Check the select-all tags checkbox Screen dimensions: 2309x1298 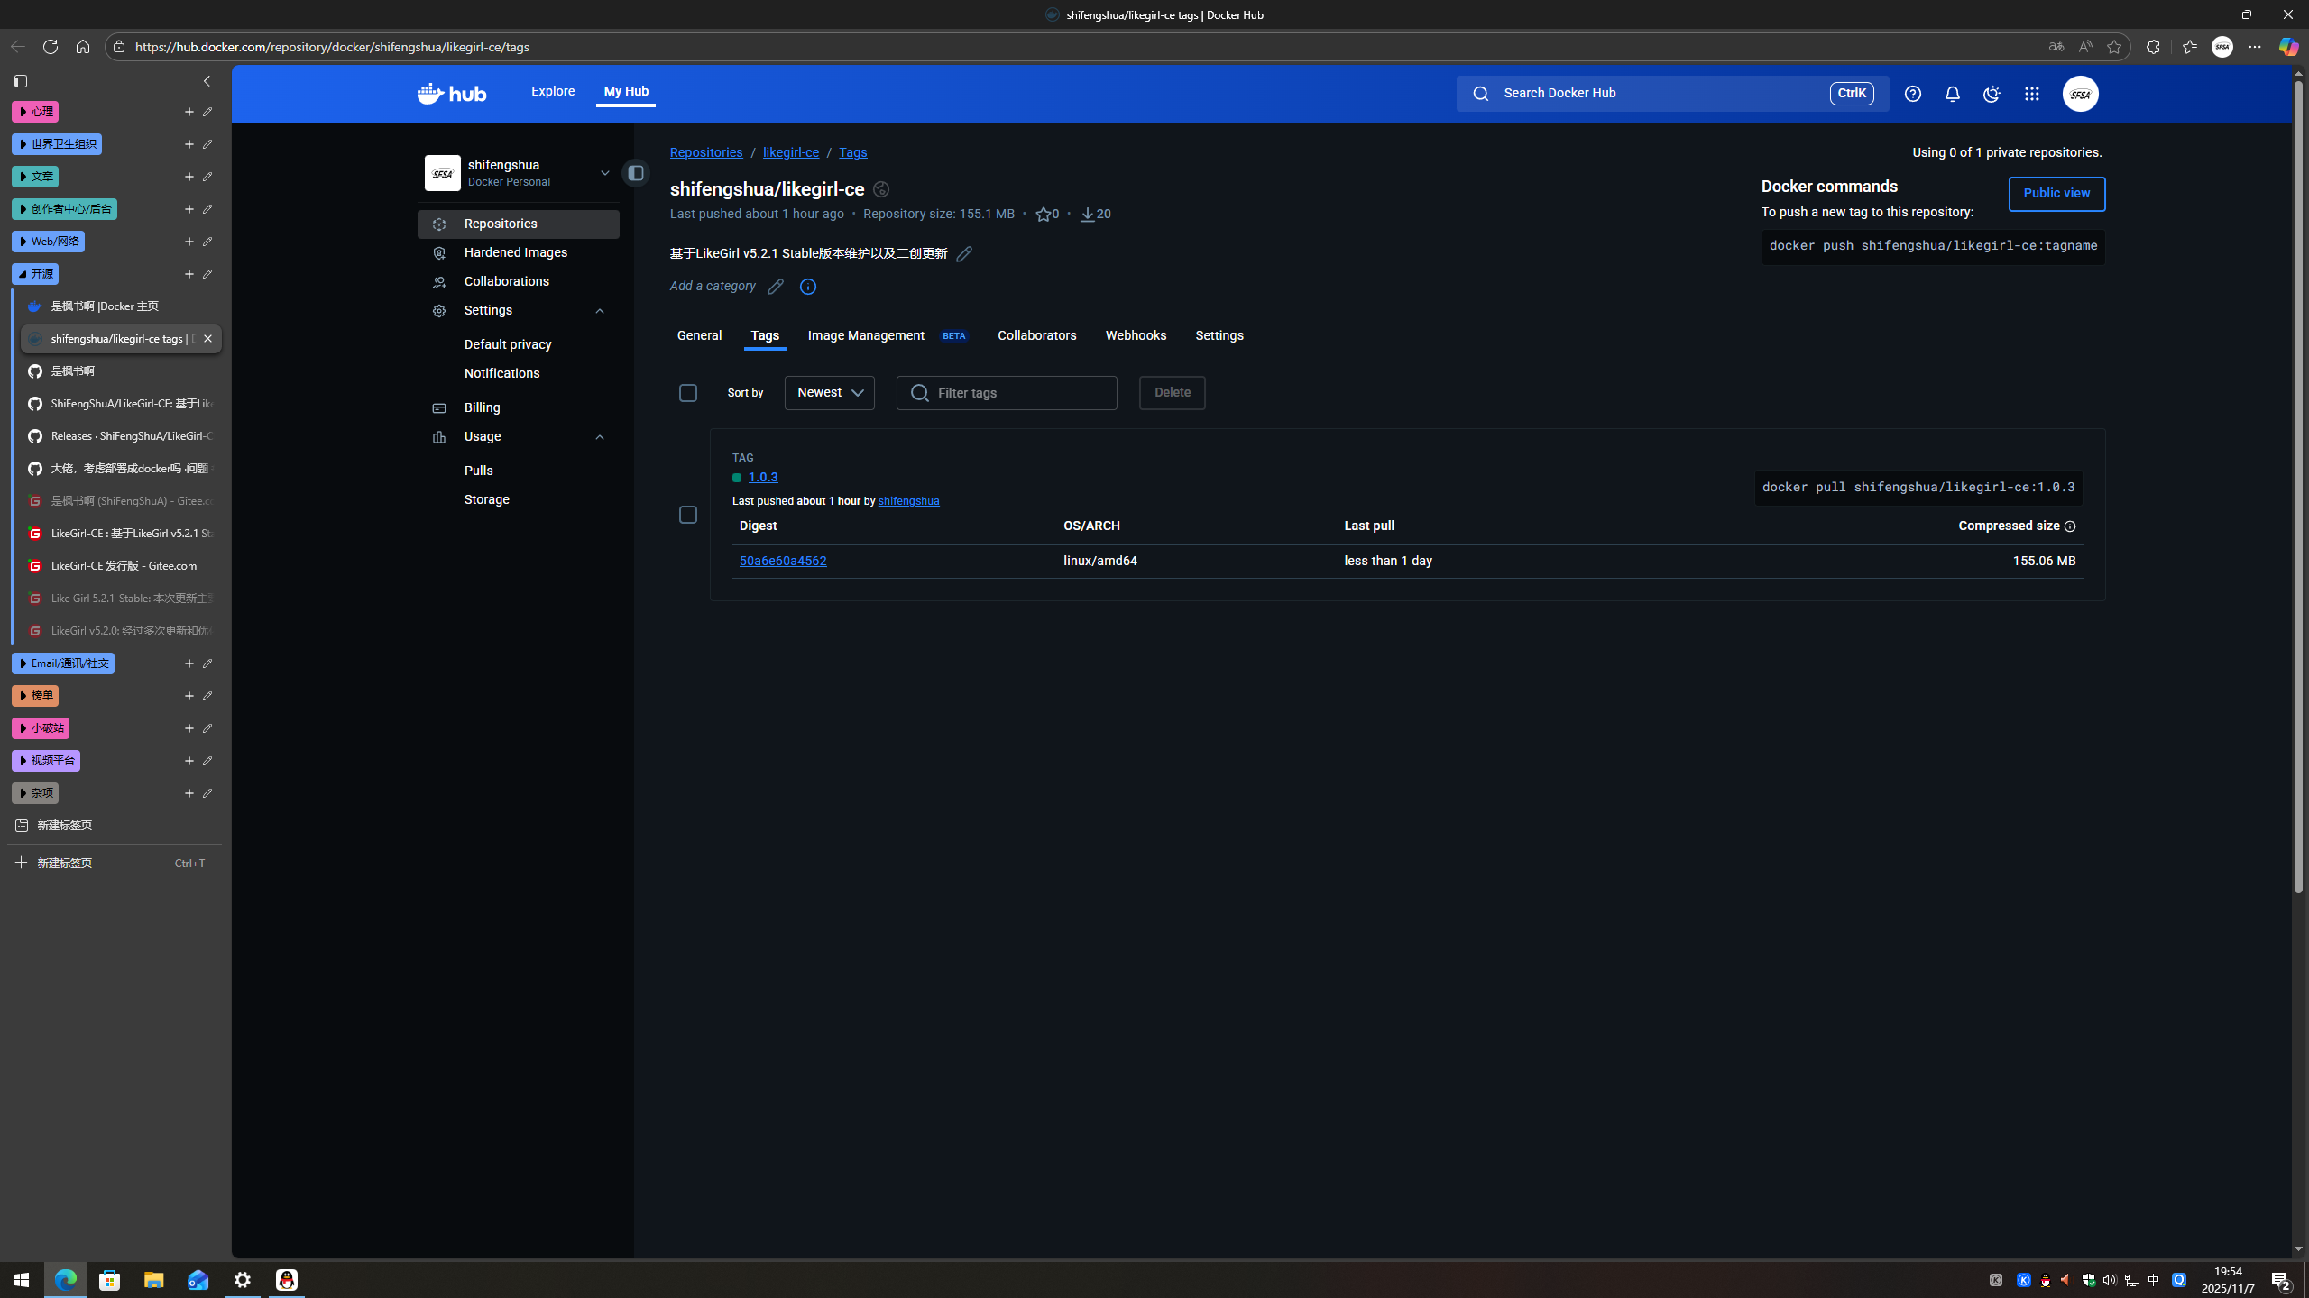[688, 393]
